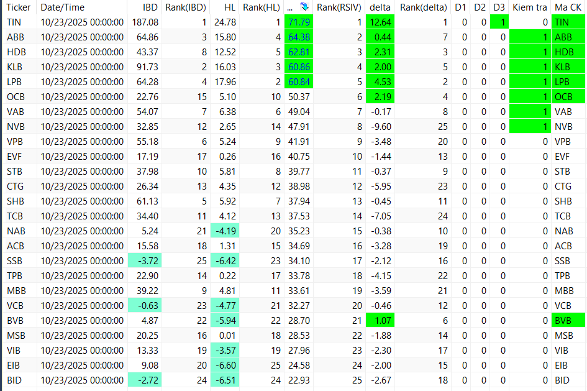Select the BVB ticker in first column
This screenshot has width=587, height=391.
pos(16,321)
